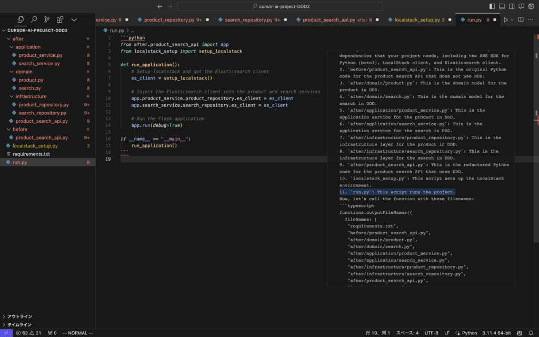This screenshot has height=337, width=539.
Task: Split the editor to the right
Action: point(521,20)
